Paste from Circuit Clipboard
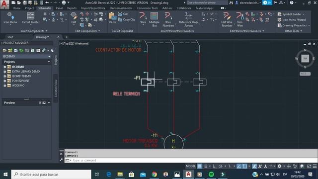 [112, 18]
